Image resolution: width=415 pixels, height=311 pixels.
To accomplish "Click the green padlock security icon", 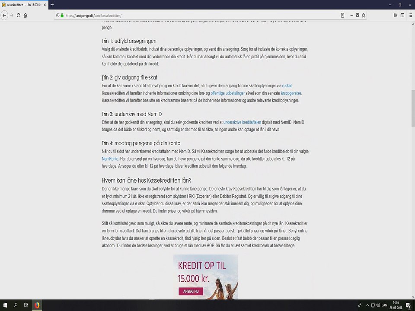I will [x=62, y=16].
